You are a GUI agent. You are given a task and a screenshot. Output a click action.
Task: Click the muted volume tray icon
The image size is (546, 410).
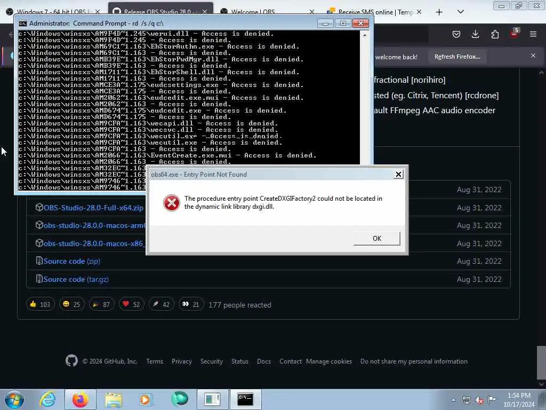479,400
